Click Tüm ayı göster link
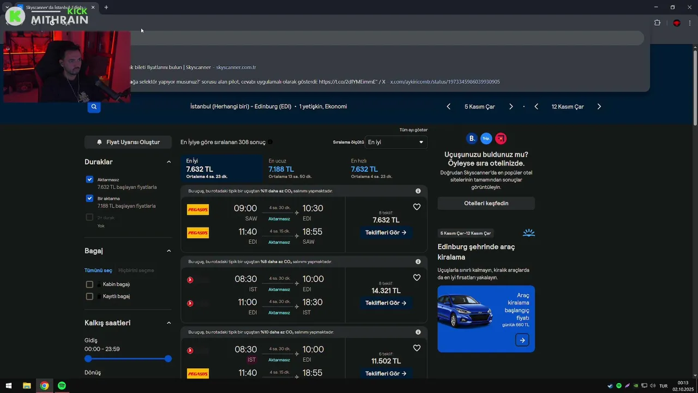Screen dimensions: 698x393 (413, 130)
